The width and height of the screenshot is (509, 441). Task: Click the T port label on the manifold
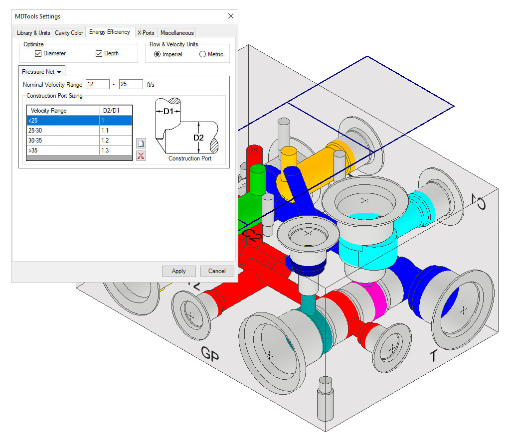(433, 356)
